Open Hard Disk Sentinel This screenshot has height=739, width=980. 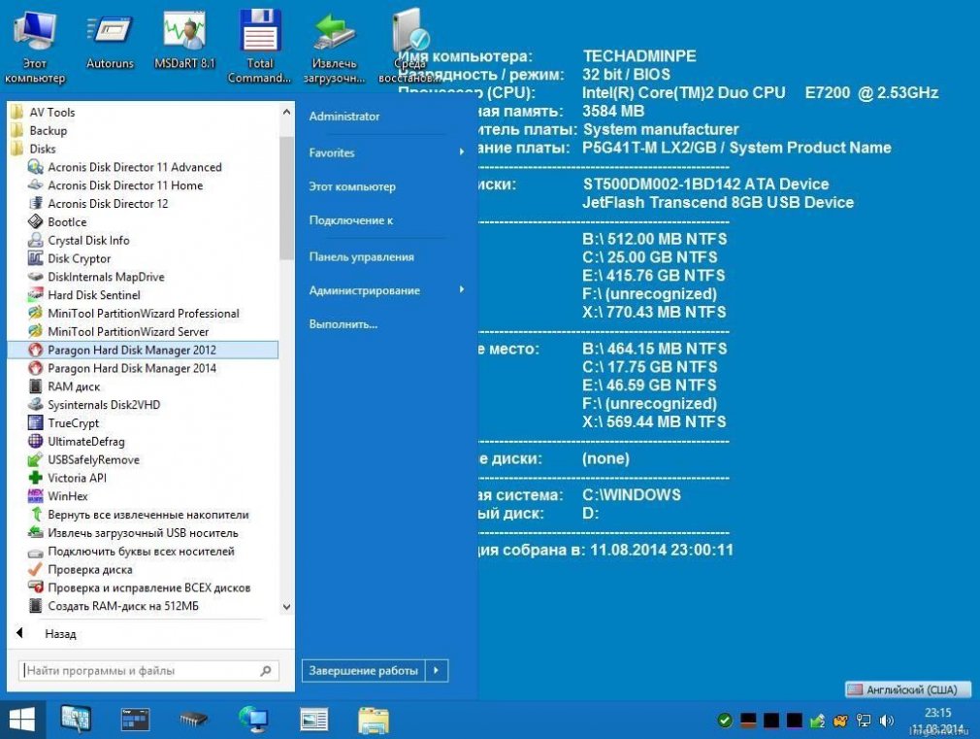click(x=94, y=294)
